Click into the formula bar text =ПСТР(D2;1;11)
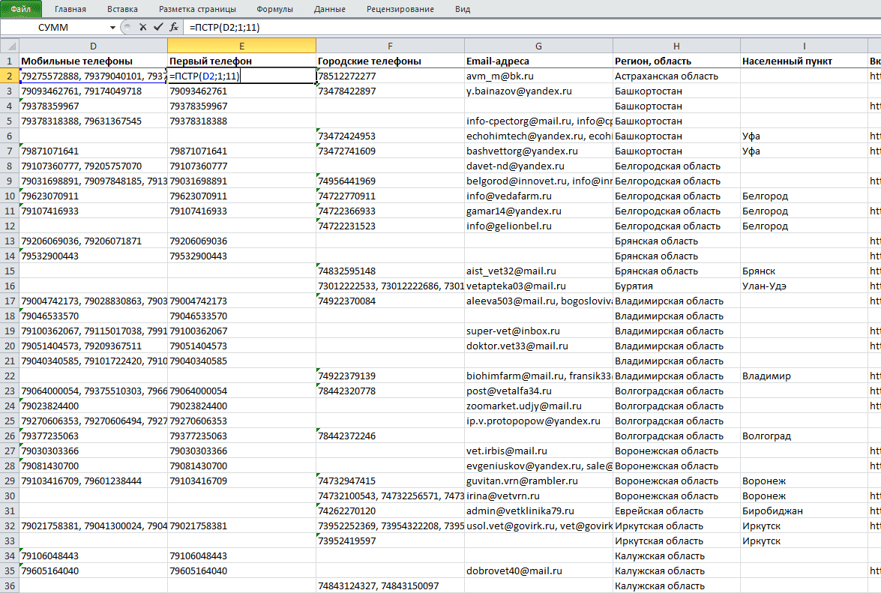 225,28
